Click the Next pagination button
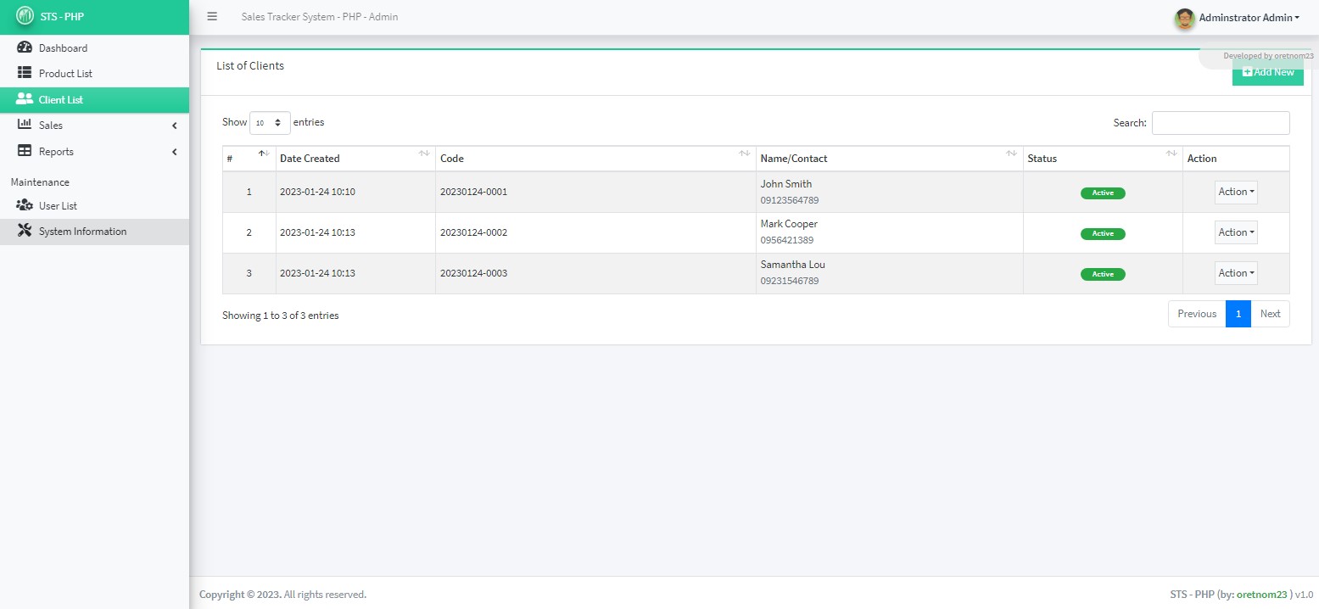This screenshot has height=609, width=1319. [1271, 314]
